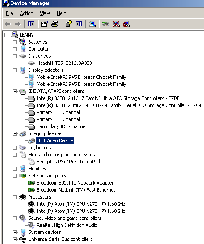Collapse Mice and other pointing devices
Screen dimensions: 204x244
tap(15, 155)
